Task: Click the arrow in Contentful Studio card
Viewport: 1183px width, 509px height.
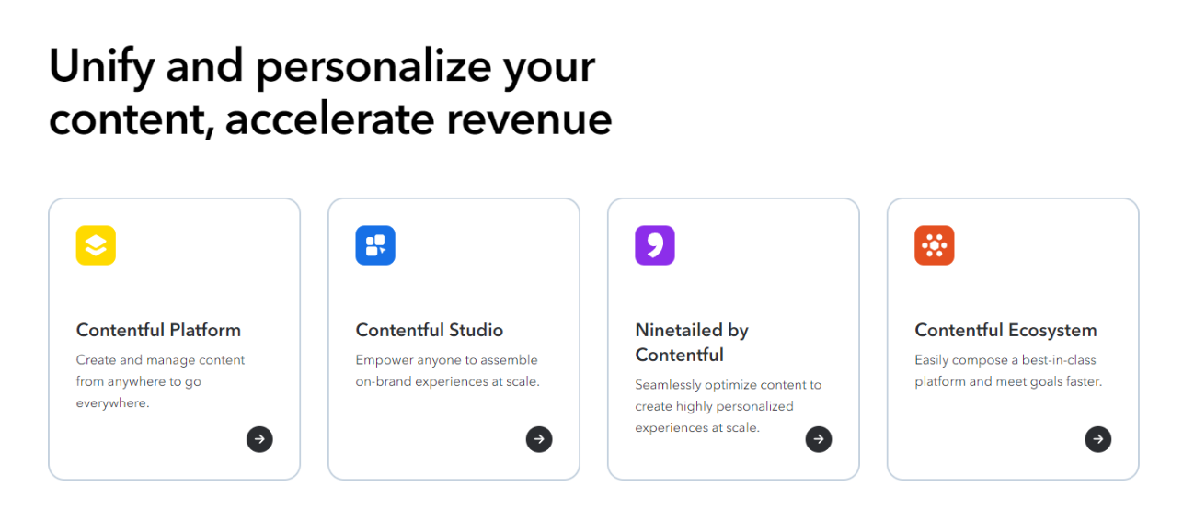Action: [x=539, y=439]
